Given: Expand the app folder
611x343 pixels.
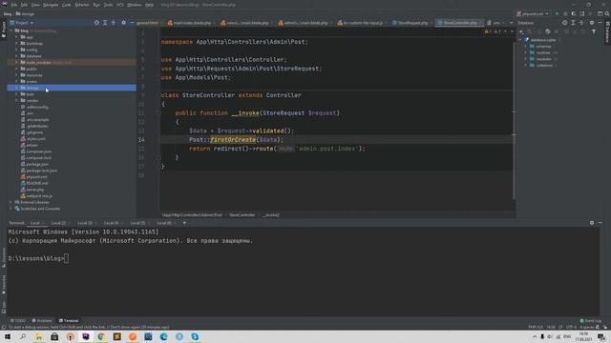Looking at the screenshot, I should [x=16, y=37].
